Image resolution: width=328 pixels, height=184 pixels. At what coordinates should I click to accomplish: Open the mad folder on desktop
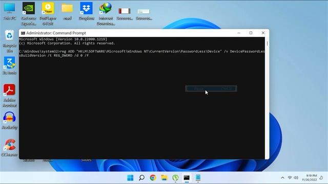coord(67,12)
